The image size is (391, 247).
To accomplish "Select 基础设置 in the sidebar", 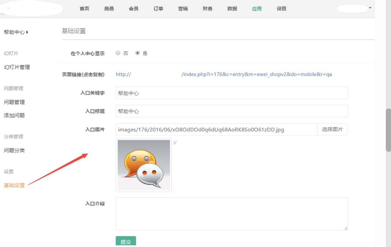I will tap(14, 186).
